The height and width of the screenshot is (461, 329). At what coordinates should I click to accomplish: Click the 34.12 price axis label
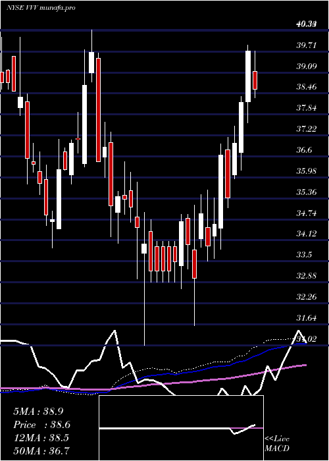[x=306, y=234]
